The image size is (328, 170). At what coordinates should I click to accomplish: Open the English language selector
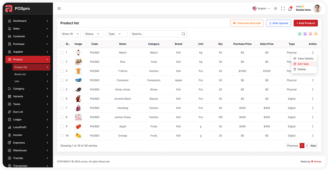(261, 9)
